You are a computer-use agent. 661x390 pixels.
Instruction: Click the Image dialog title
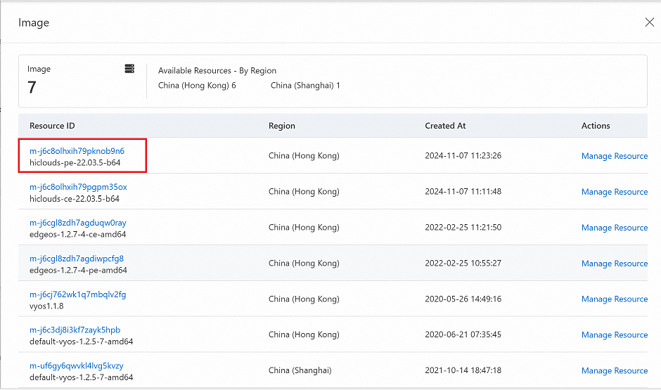33,22
